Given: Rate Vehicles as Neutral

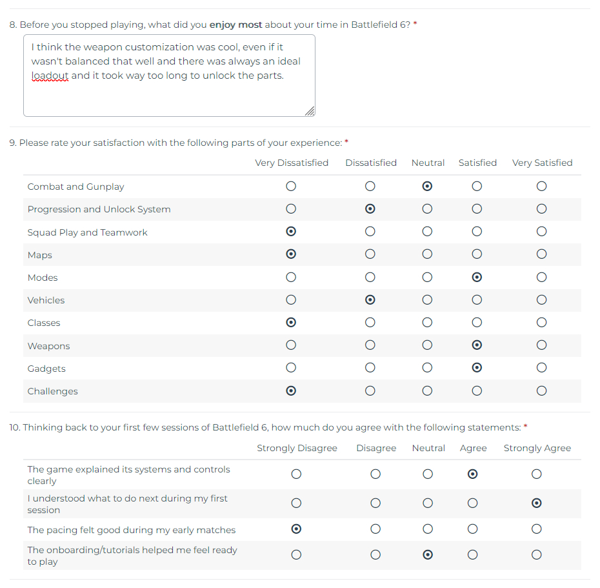Looking at the screenshot, I should (427, 300).
